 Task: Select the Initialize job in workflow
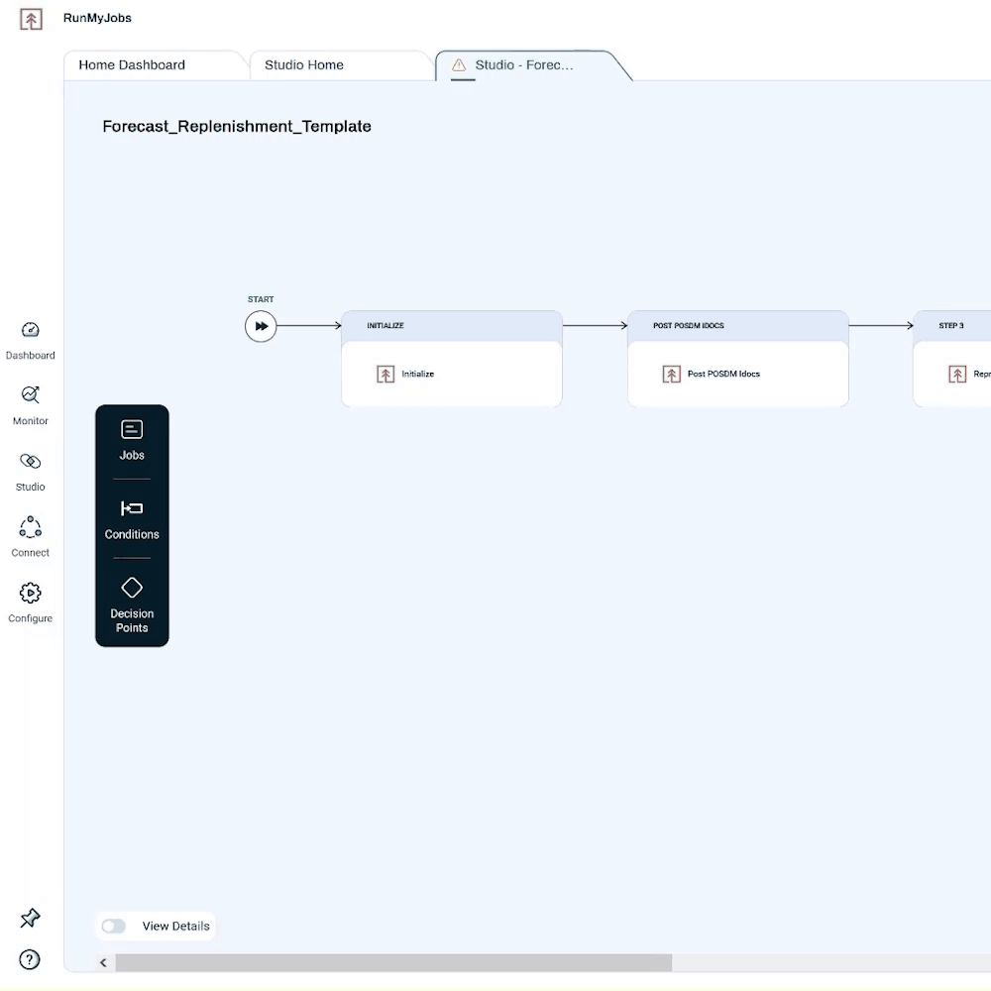pos(417,375)
